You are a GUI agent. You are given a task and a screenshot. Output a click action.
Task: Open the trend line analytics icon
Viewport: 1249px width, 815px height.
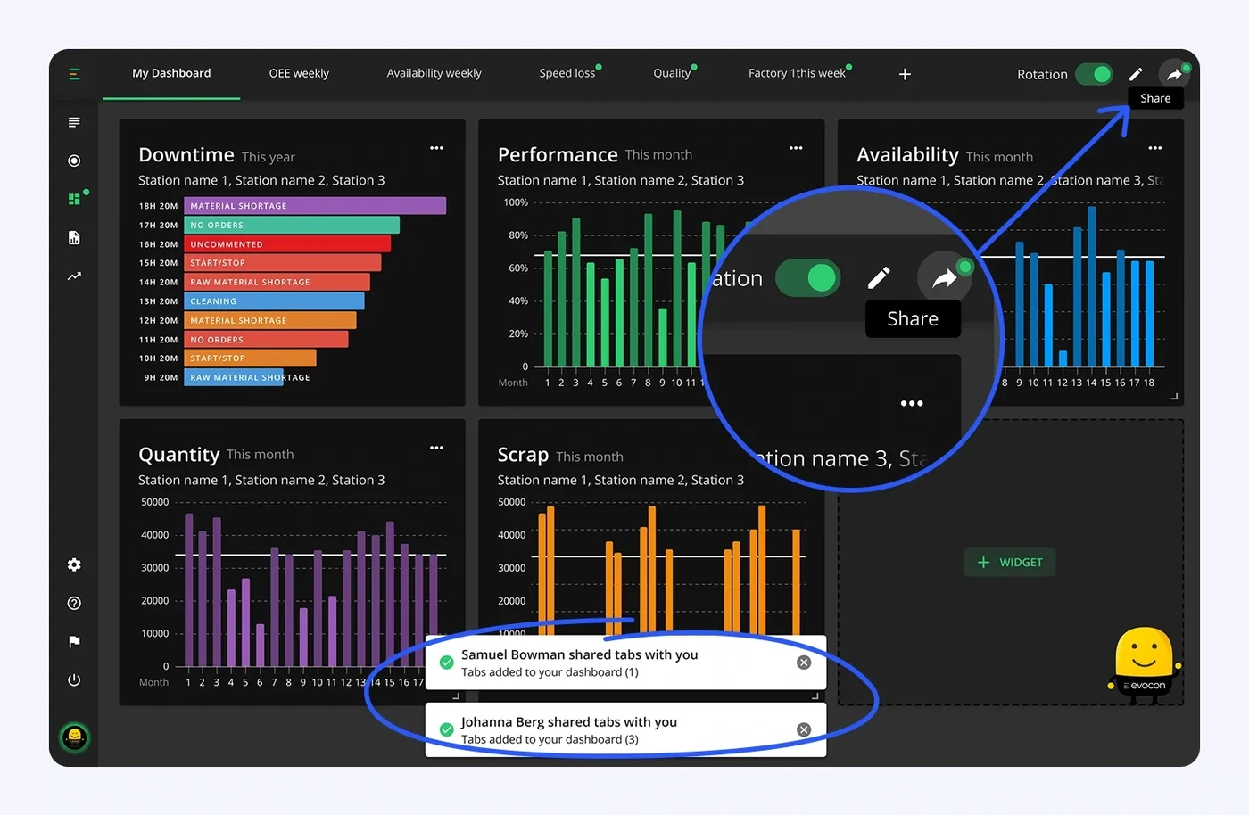point(74,276)
